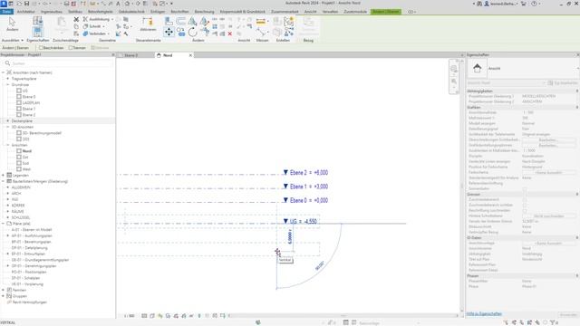
Task: Select the Align tool icon
Action: coord(169,21)
